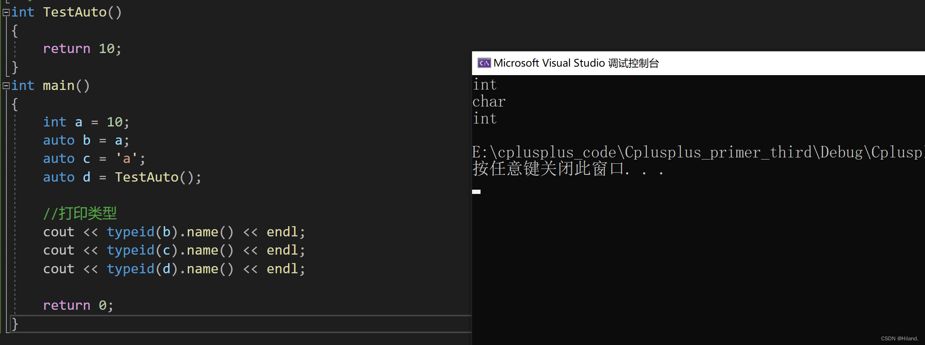The width and height of the screenshot is (925, 345).
Task: Click the 'return 0;' statement
Action: [x=78, y=305]
